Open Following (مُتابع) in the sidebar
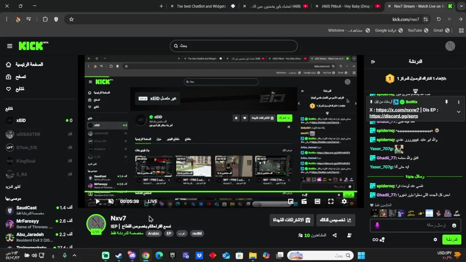The height and width of the screenshot is (262, 466). click(x=15, y=89)
